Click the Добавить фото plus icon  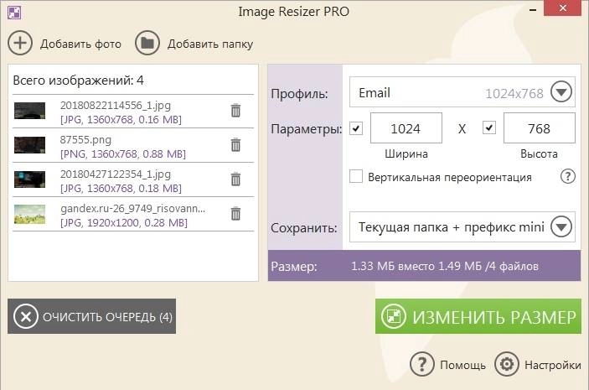[x=20, y=43]
